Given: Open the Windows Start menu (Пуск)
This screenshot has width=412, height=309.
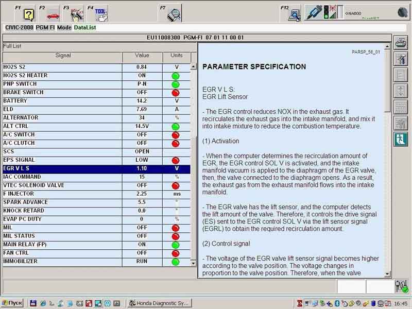Looking at the screenshot, I should 12,303.
